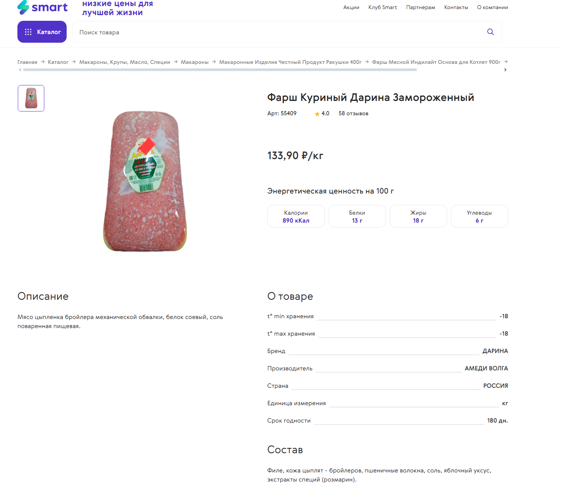563x497 pixels.
Task: Open Макароны, Крупы, Масло, Специи breadcrumb
Action: [x=125, y=62]
